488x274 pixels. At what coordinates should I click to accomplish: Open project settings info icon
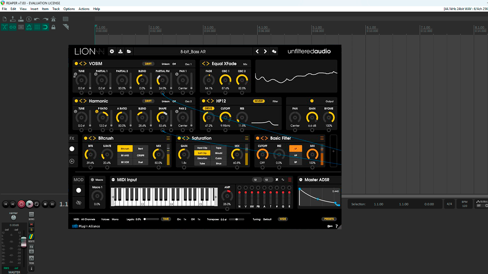(x=29, y=19)
